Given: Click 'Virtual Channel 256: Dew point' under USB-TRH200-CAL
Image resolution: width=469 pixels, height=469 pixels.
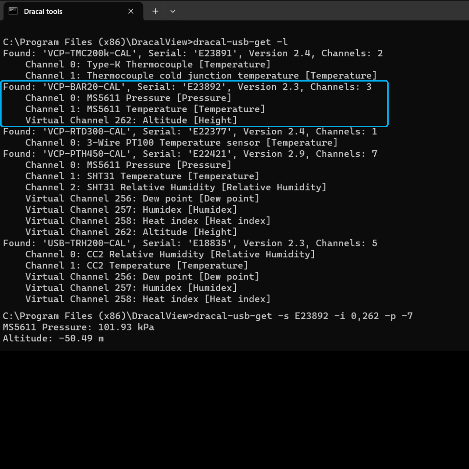Looking at the screenshot, I should point(142,277).
